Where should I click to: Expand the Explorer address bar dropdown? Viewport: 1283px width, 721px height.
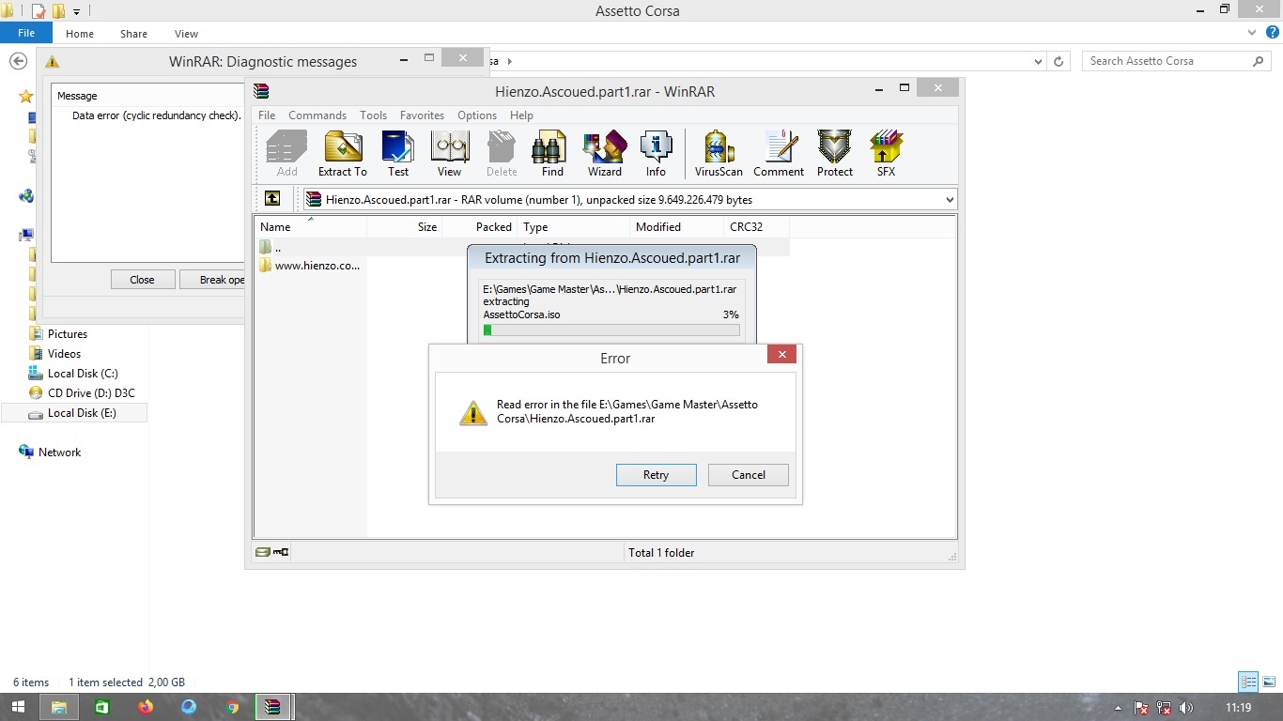point(1038,61)
